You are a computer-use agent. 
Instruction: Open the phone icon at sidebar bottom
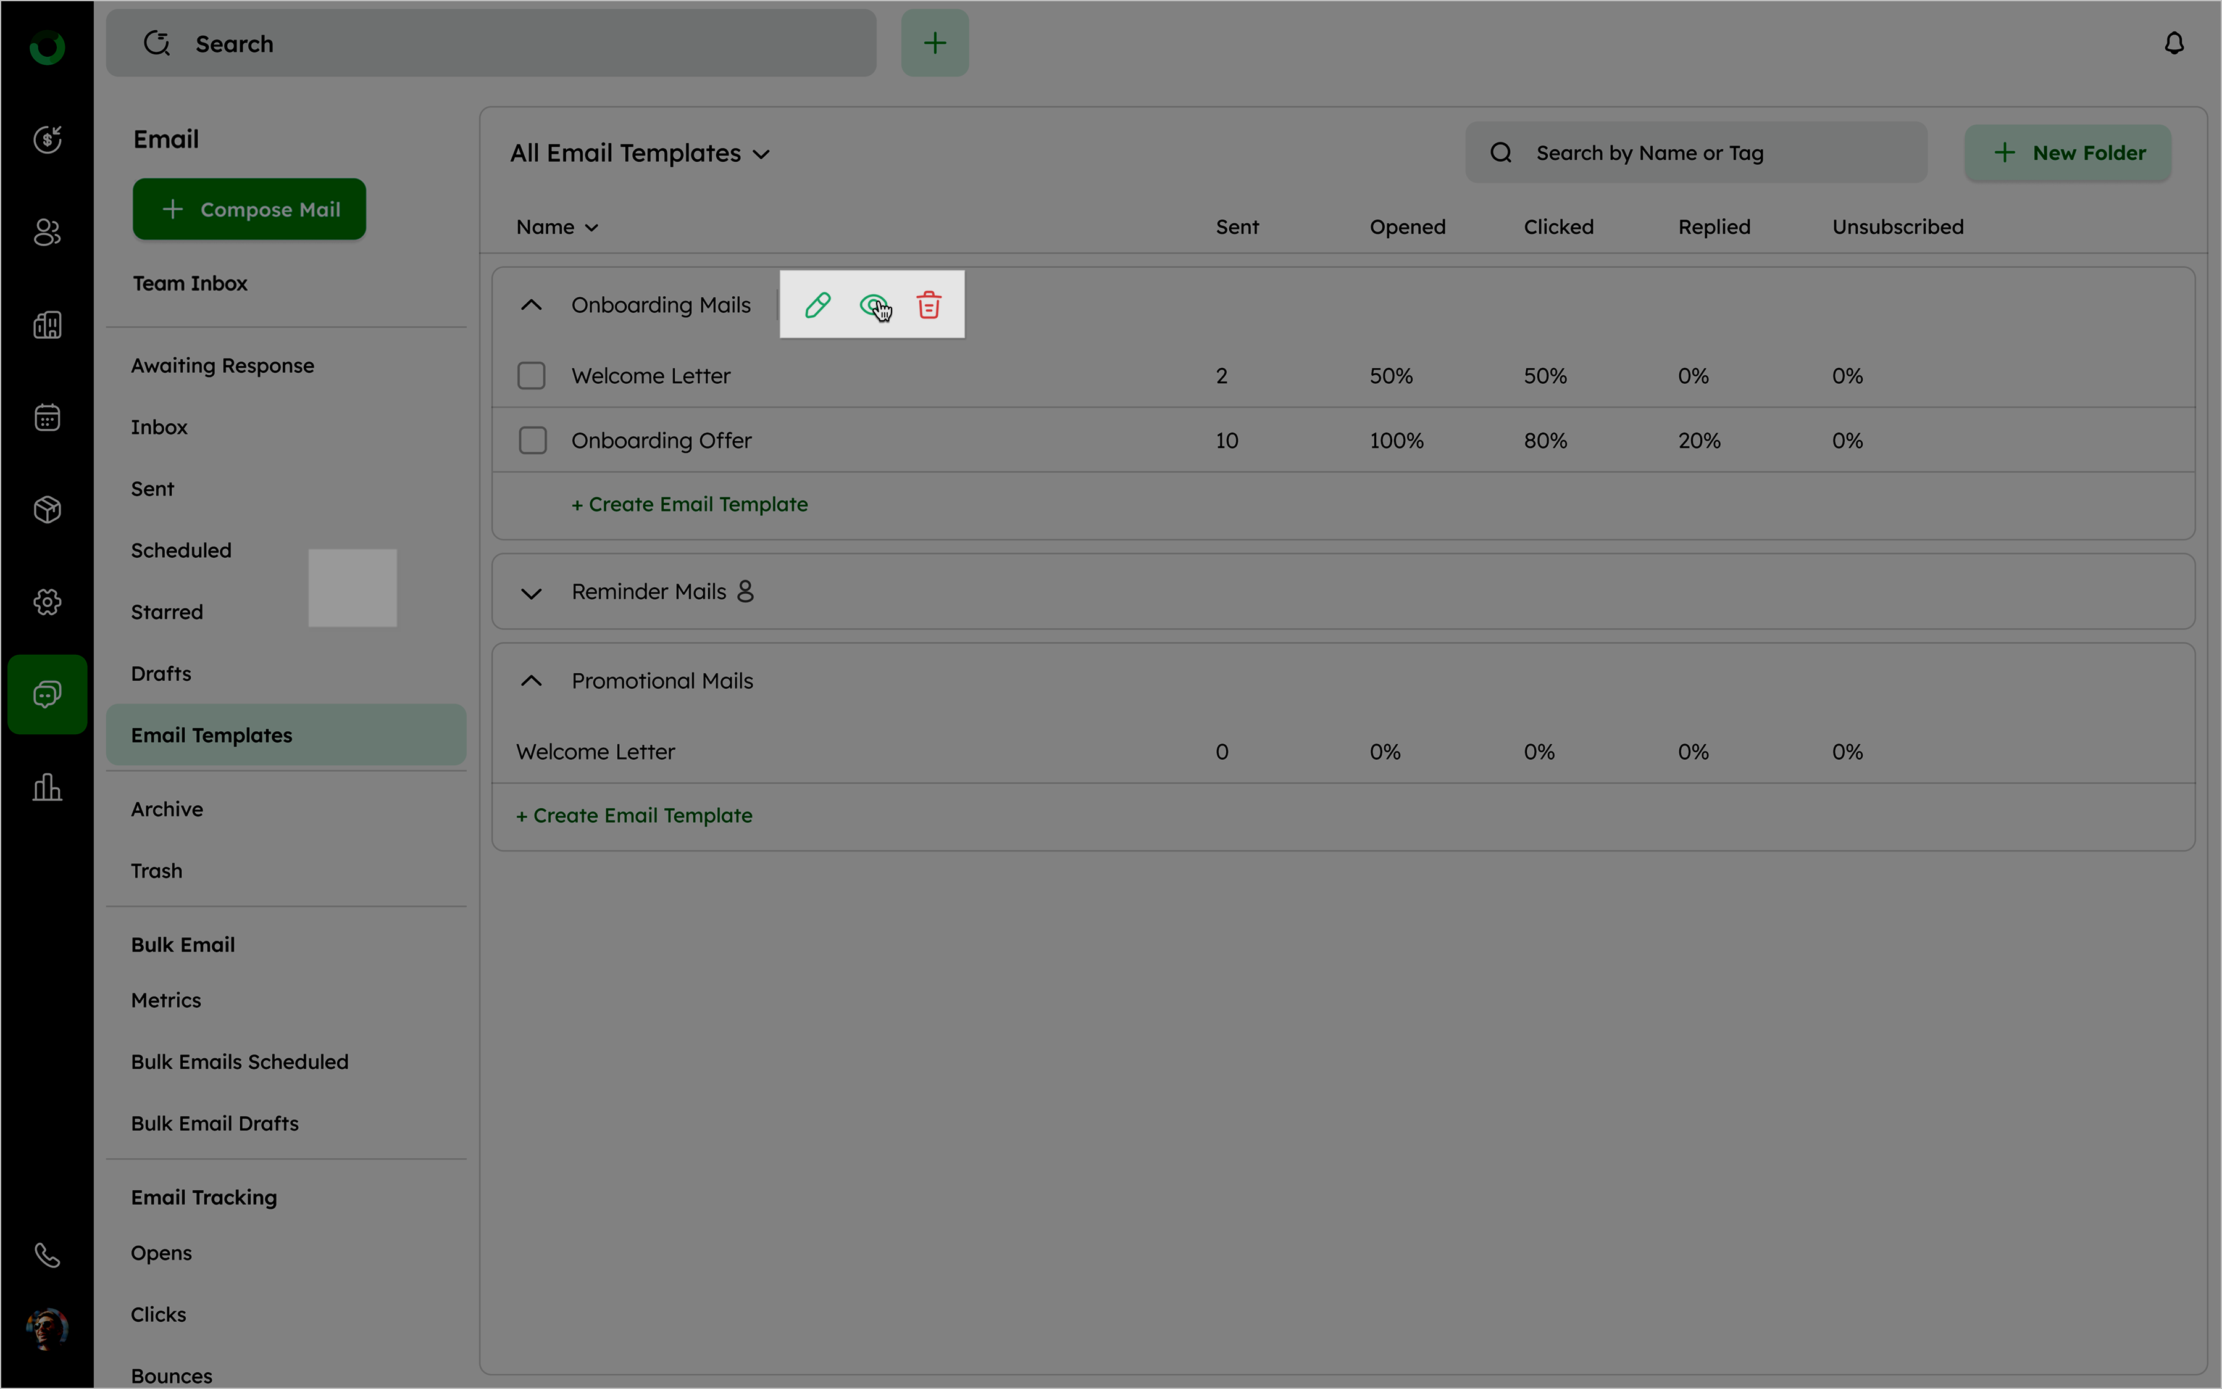(47, 1254)
